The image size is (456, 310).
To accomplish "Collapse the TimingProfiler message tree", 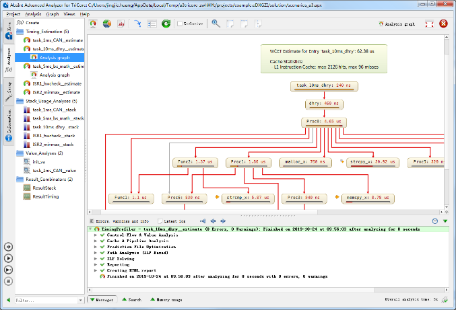I will (90, 229).
